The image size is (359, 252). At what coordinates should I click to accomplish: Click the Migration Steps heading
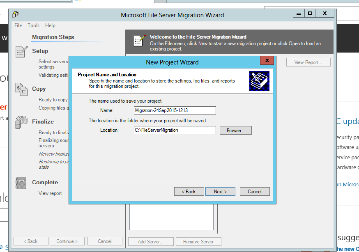(x=53, y=37)
